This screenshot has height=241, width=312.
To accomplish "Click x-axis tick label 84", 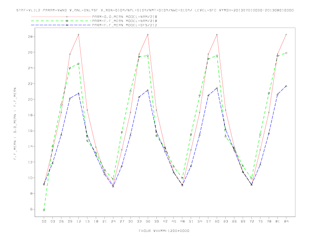I will tap(286, 221).
